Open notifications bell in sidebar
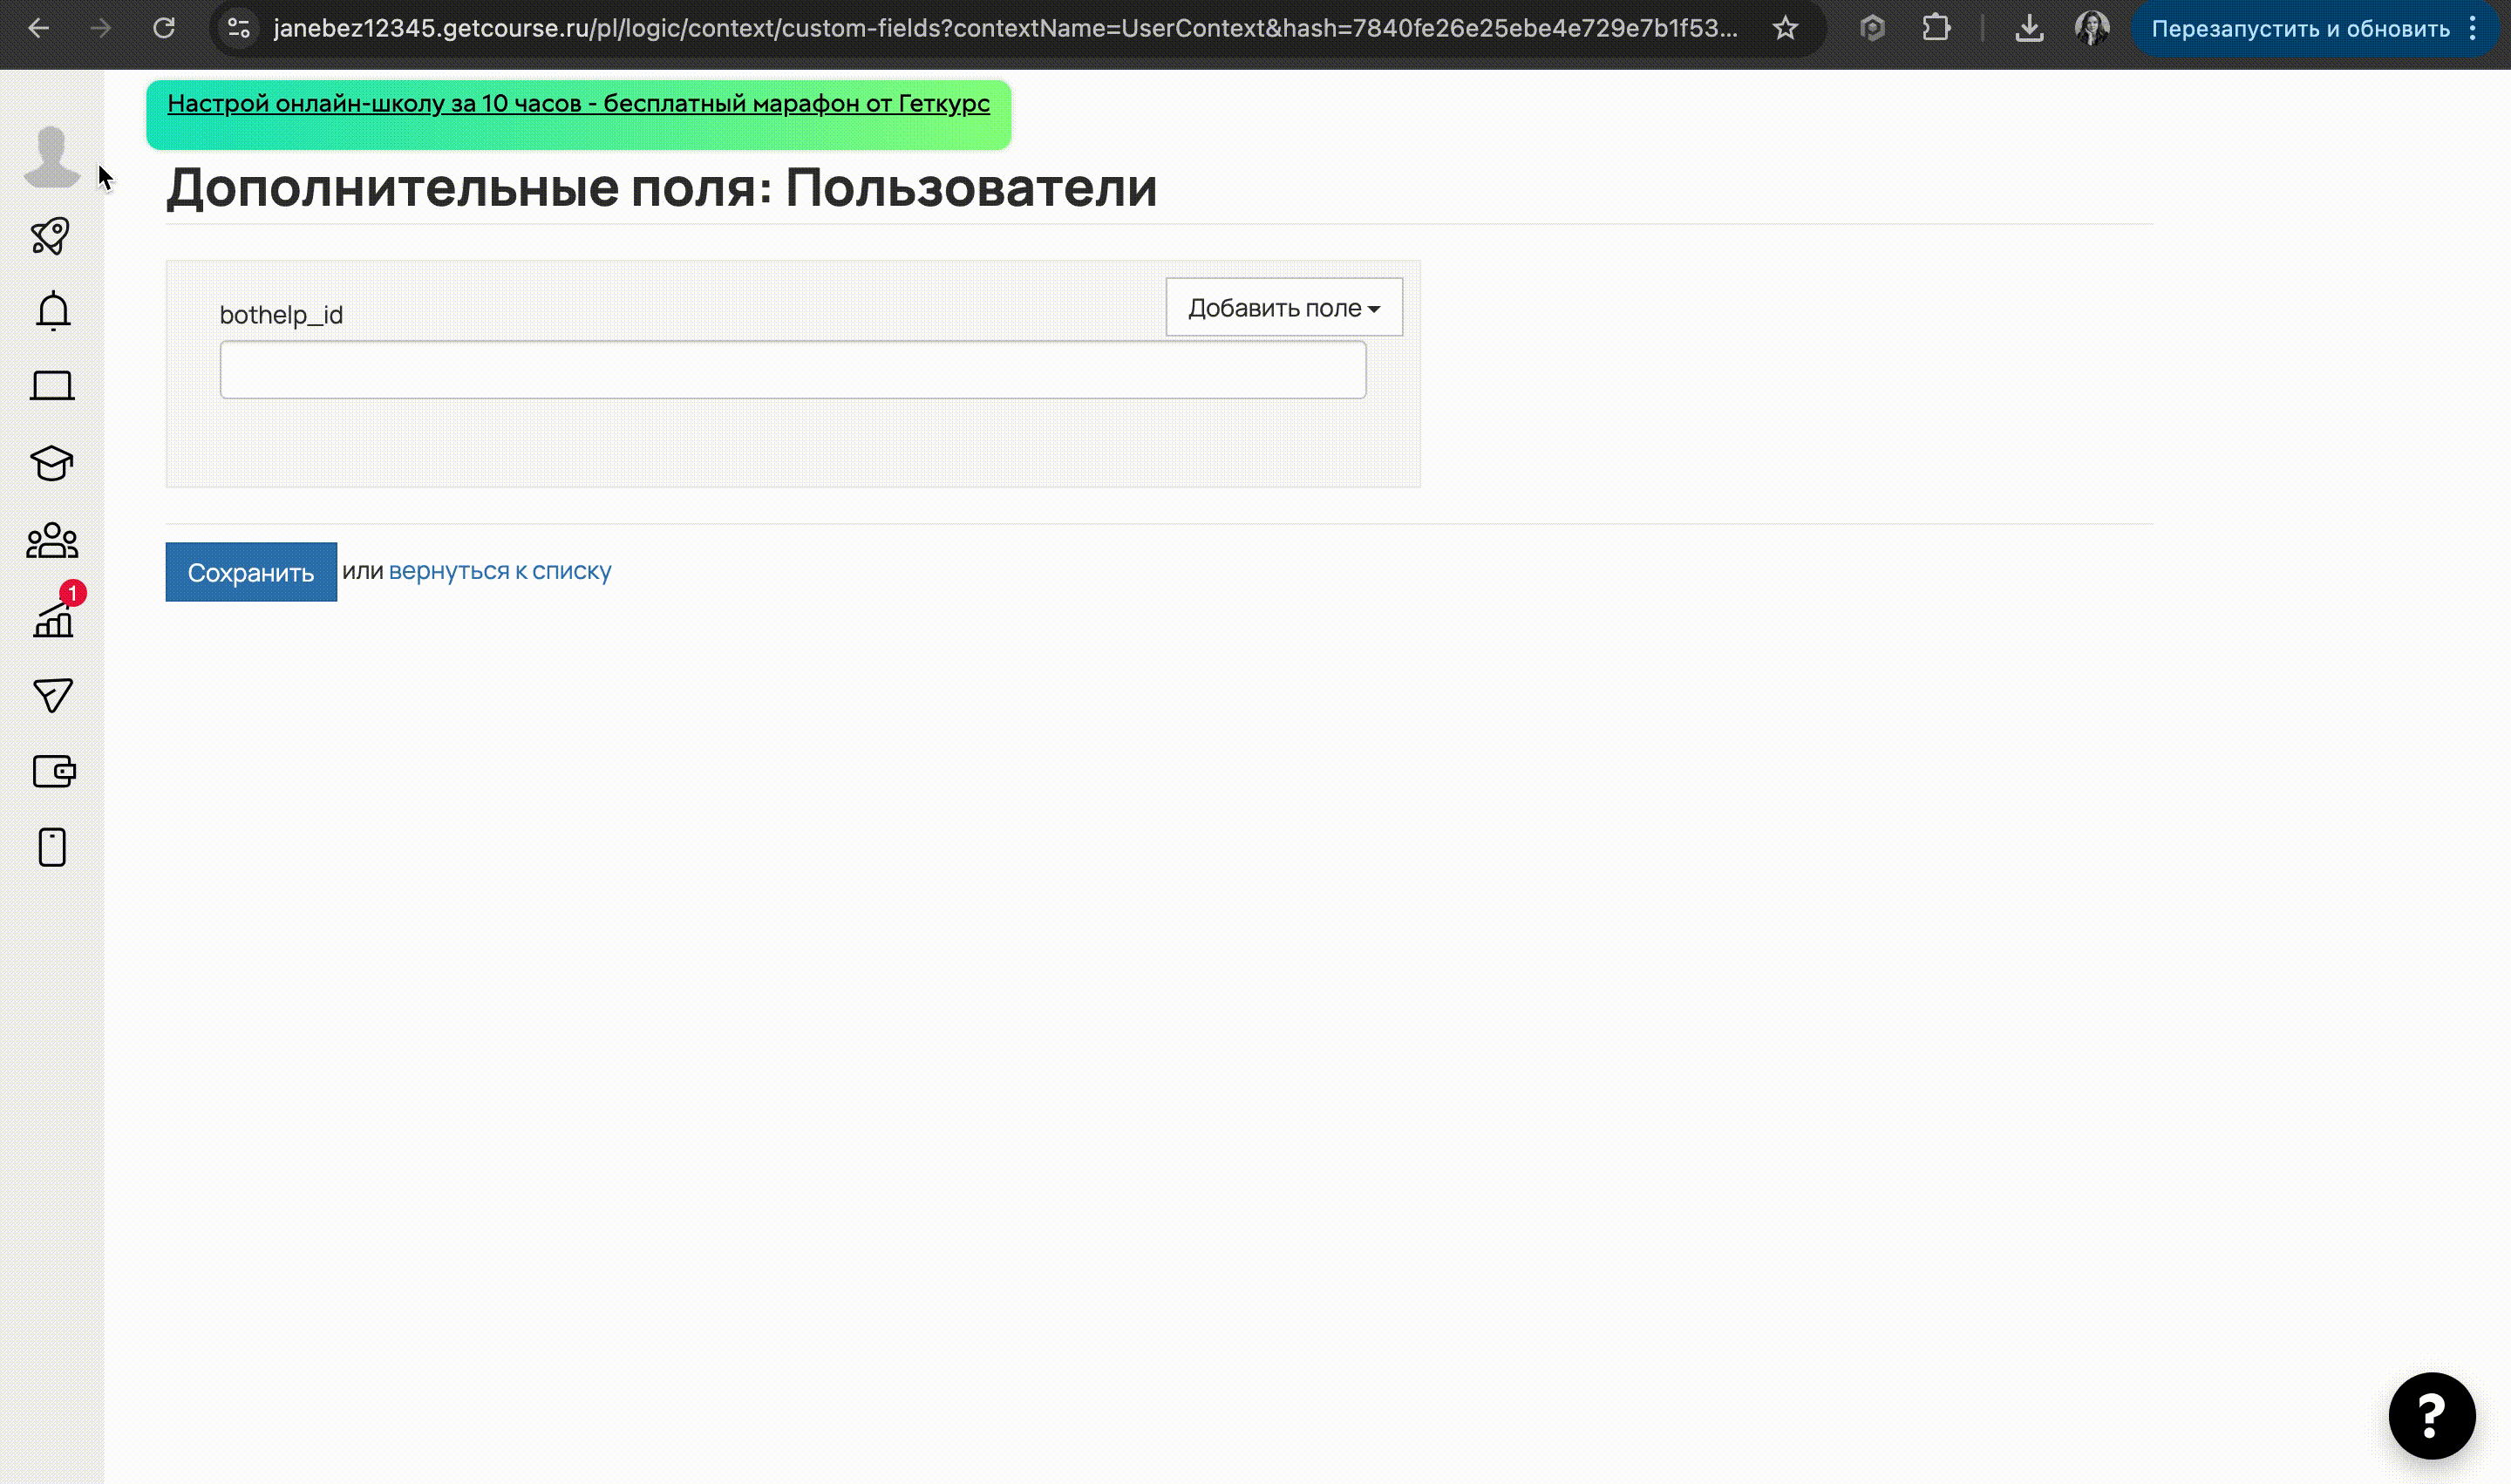 (x=52, y=311)
